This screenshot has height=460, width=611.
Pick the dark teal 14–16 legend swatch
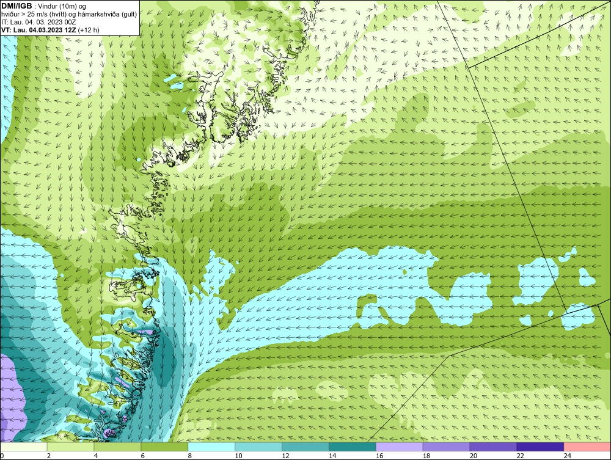[x=353, y=447]
